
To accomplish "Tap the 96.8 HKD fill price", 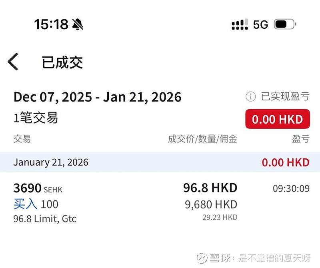I will pyautogui.click(x=210, y=188).
